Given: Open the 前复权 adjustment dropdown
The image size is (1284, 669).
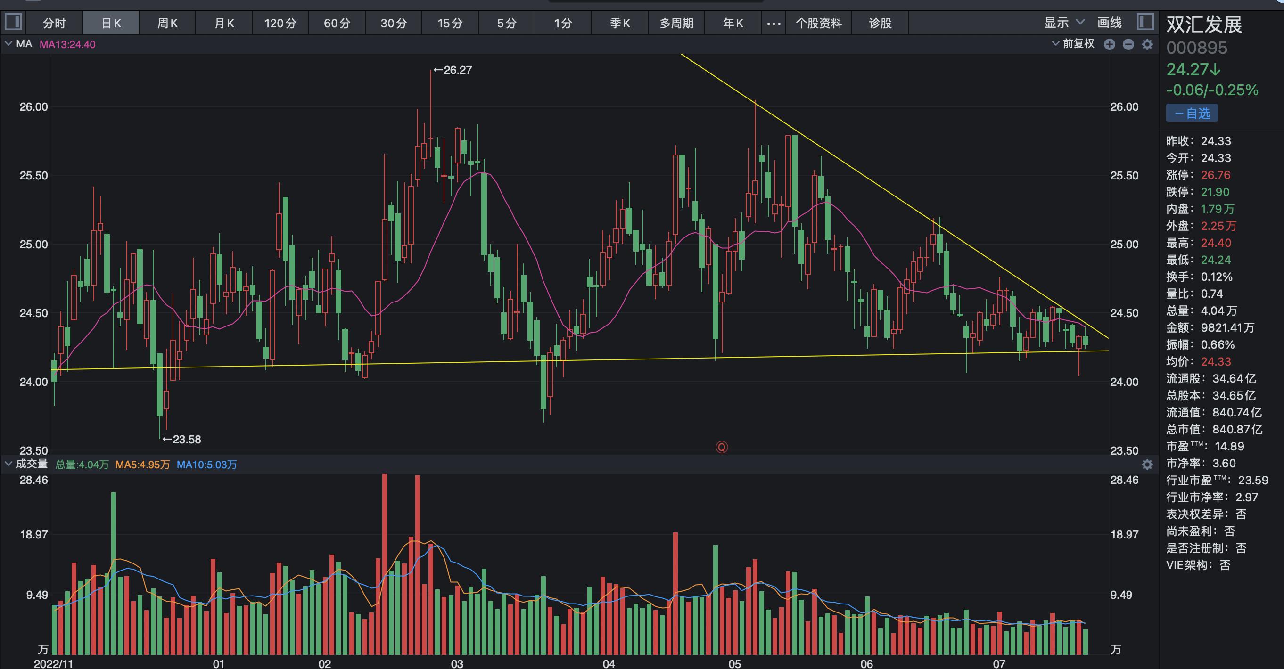Looking at the screenshot, I should coord(1074,44).
